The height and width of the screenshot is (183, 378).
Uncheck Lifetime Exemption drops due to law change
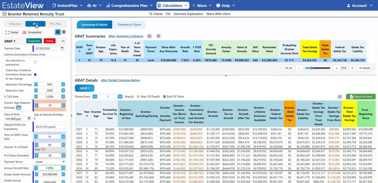pyautogui.click(x=35, y=74)
